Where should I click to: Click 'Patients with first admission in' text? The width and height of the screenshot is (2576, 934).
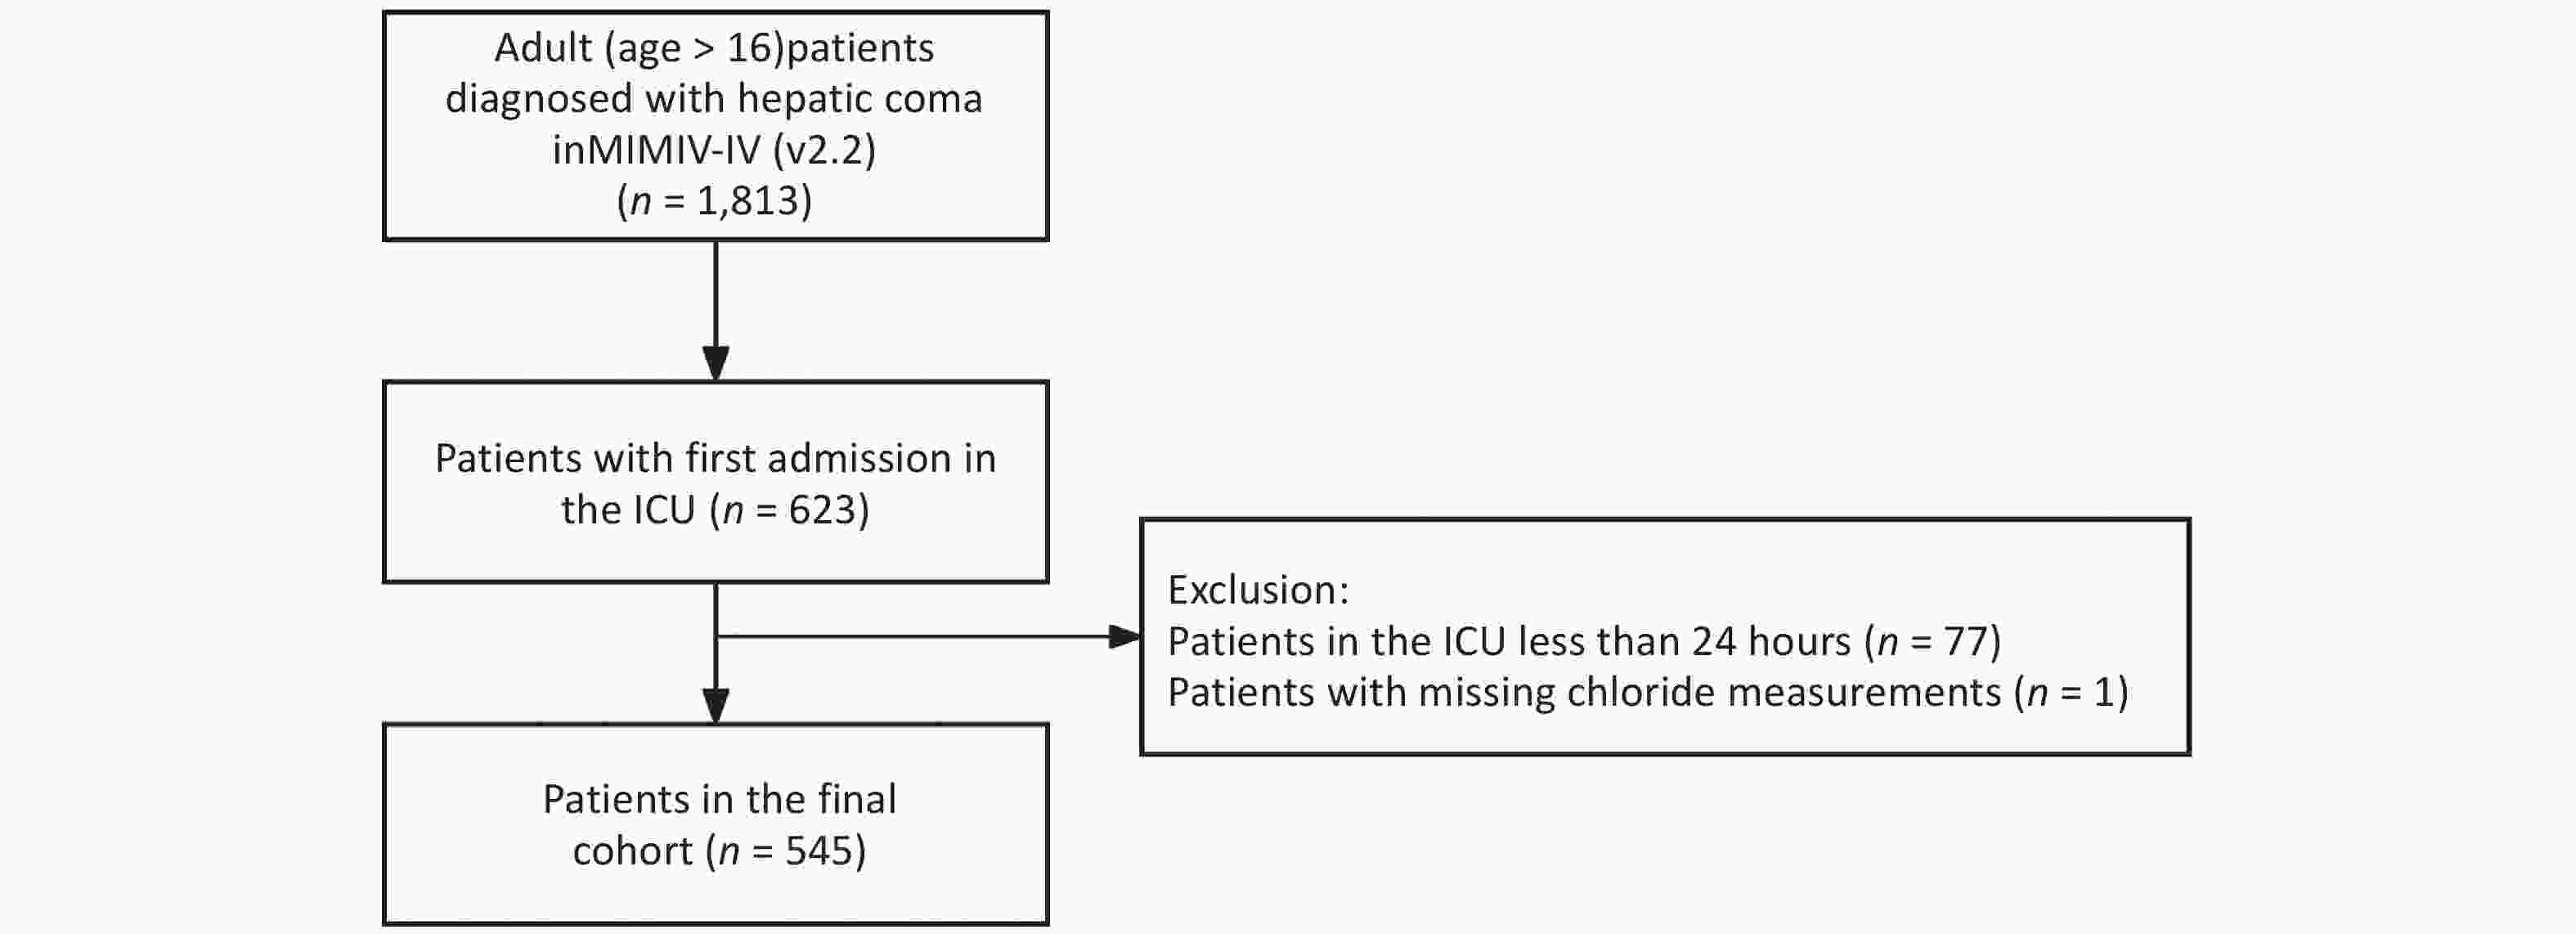[716, 459]
